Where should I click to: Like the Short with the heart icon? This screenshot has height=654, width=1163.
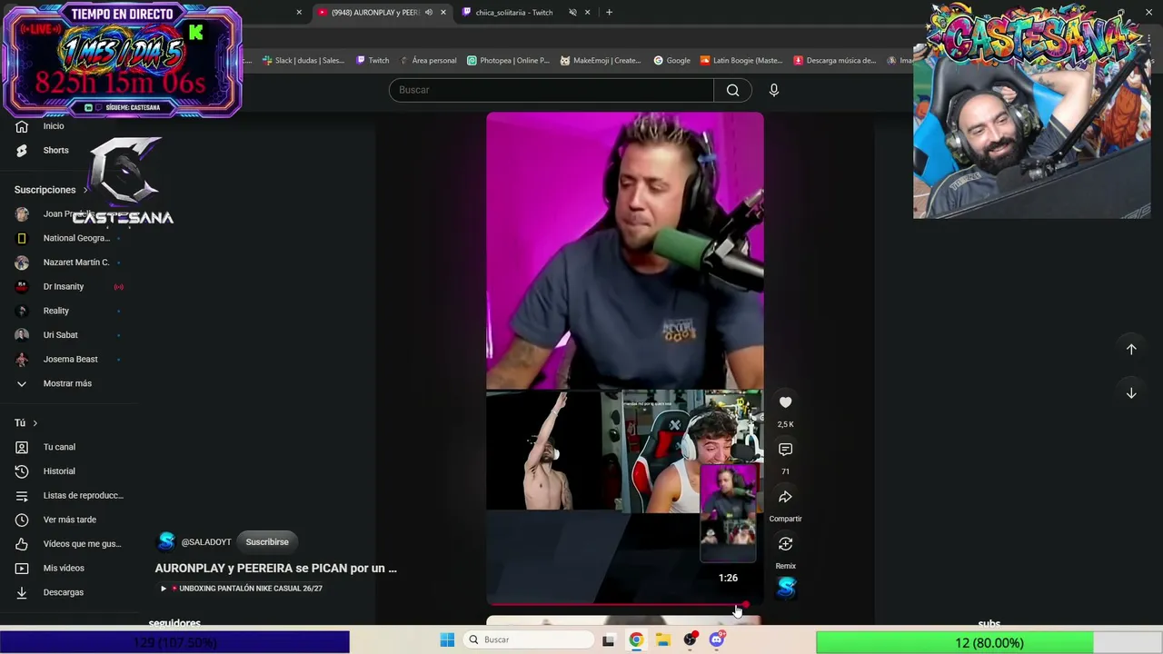point(786,402)
